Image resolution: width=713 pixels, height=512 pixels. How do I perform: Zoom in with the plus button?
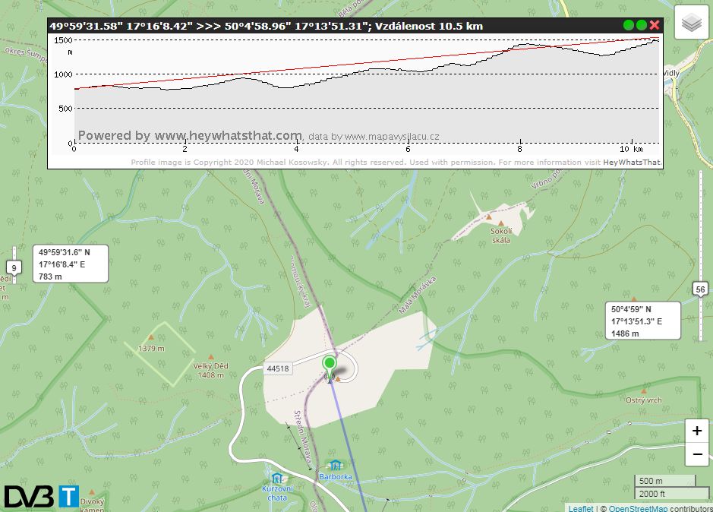point(697,431)
